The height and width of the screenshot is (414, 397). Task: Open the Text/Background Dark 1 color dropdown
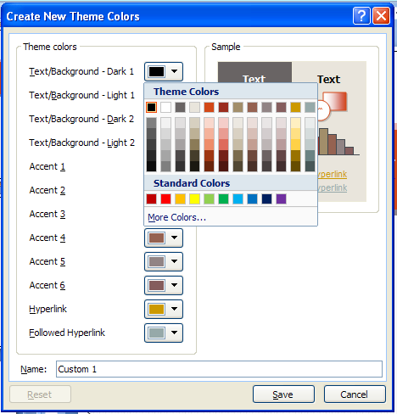click(164, 71)
